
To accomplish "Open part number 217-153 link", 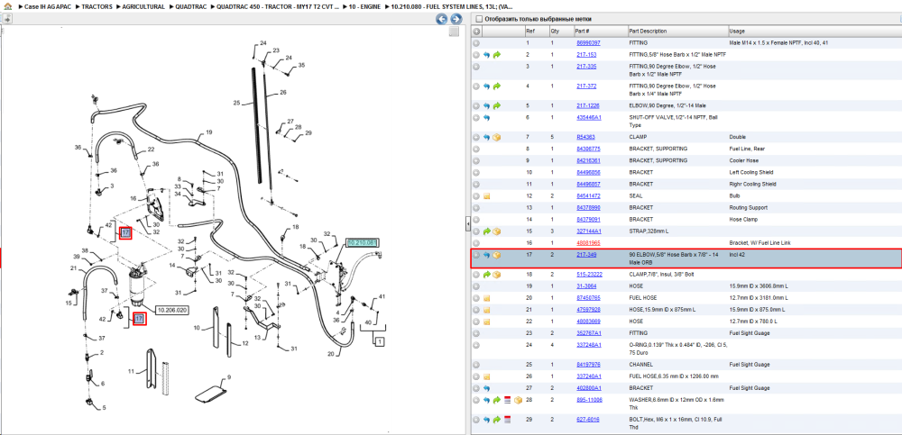I will click(586, 55).
